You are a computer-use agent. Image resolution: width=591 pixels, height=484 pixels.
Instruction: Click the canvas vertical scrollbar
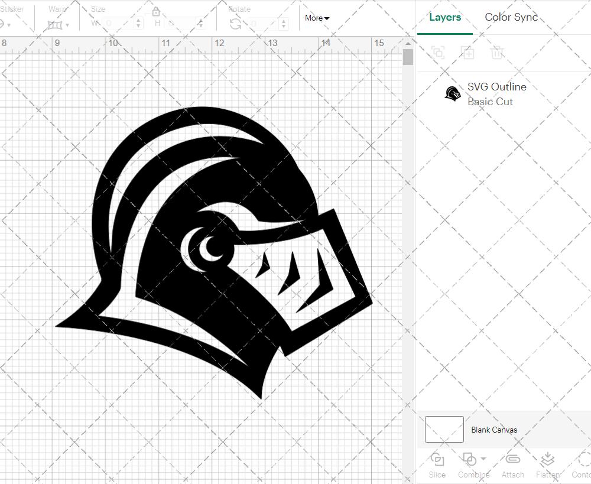pyautogui.click(x=407, y=56)
